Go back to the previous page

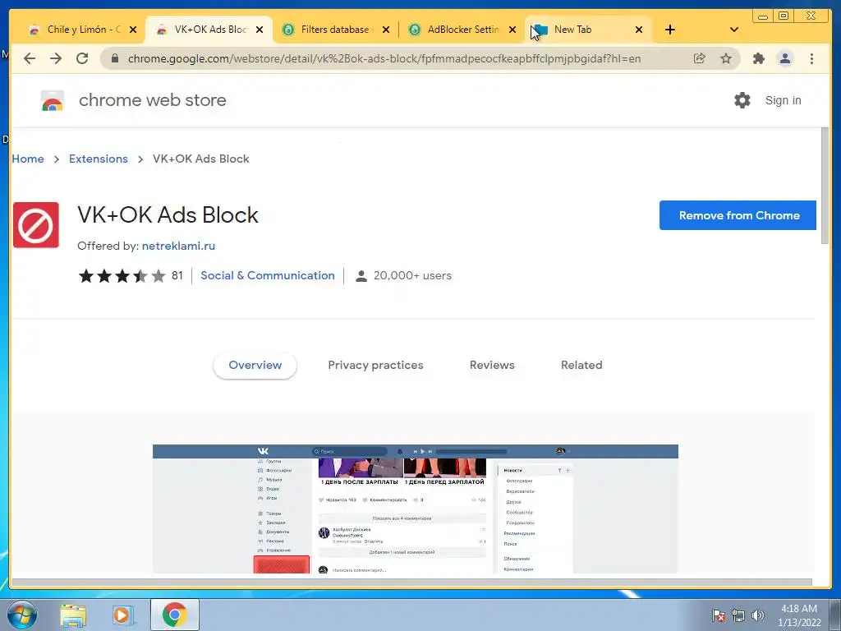pos(30,58)
